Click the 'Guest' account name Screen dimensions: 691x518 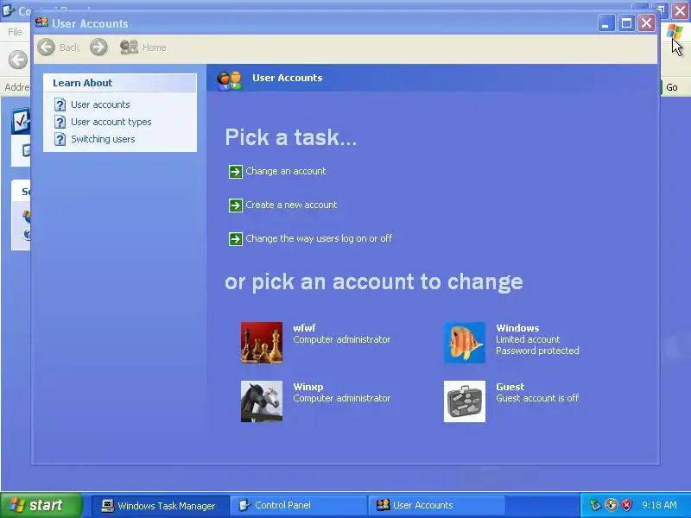click(510, 387)
